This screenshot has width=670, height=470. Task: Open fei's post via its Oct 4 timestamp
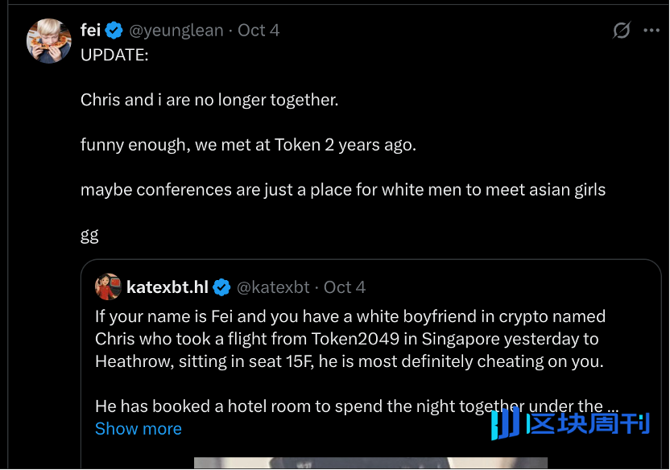point(258,31)
